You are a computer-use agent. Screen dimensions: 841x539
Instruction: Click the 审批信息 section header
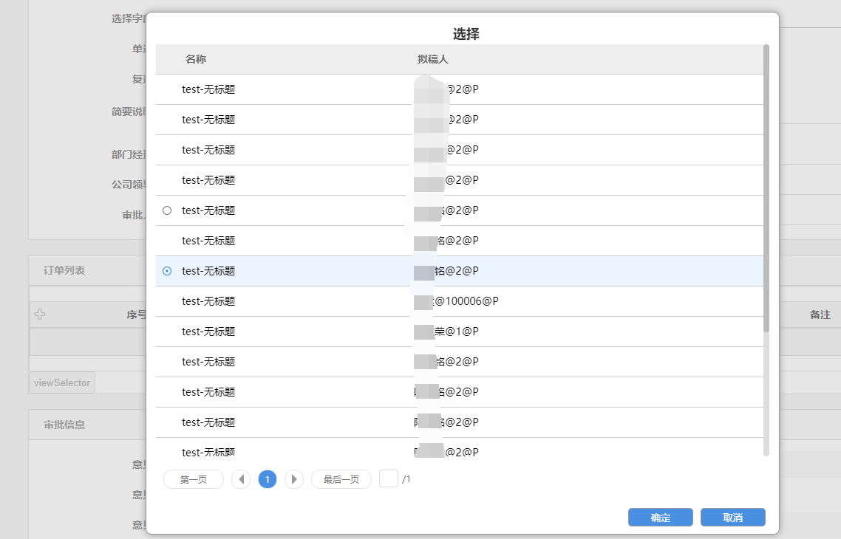(64, 425)
